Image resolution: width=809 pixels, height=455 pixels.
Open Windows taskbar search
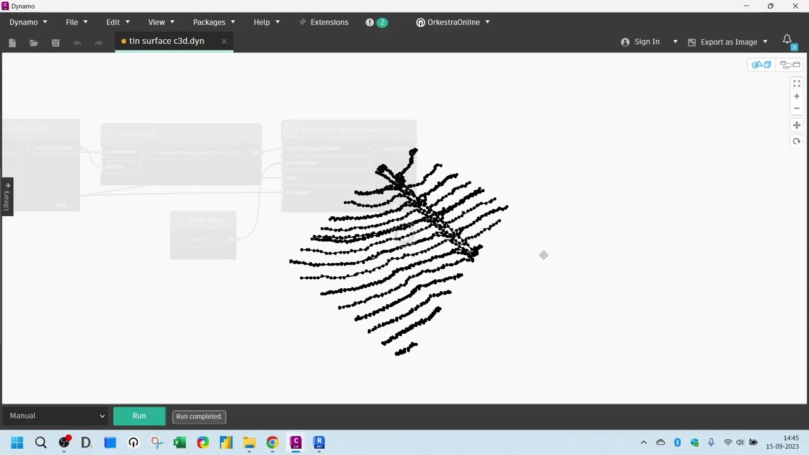[x=41, y=442]
